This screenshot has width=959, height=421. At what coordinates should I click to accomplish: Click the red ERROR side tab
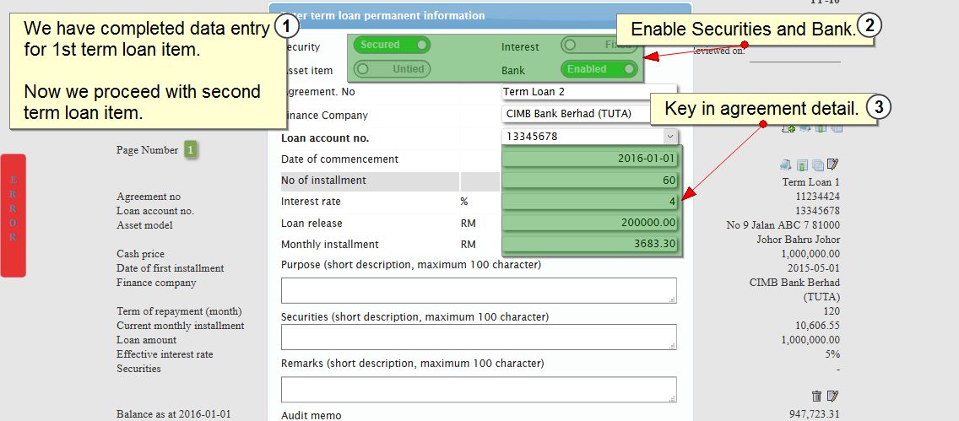pyautogui.click(x=14, y=215)
